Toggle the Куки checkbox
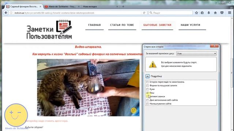 [x=147, y=89]
